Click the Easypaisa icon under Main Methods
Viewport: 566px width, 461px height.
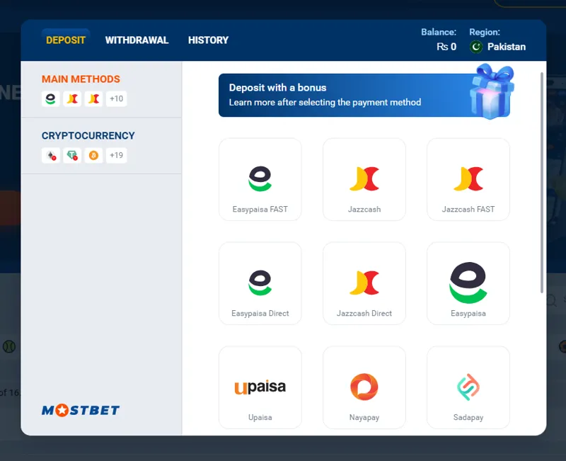coord(50,99)
